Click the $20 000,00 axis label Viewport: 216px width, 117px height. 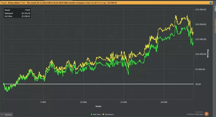click(201, 24)
